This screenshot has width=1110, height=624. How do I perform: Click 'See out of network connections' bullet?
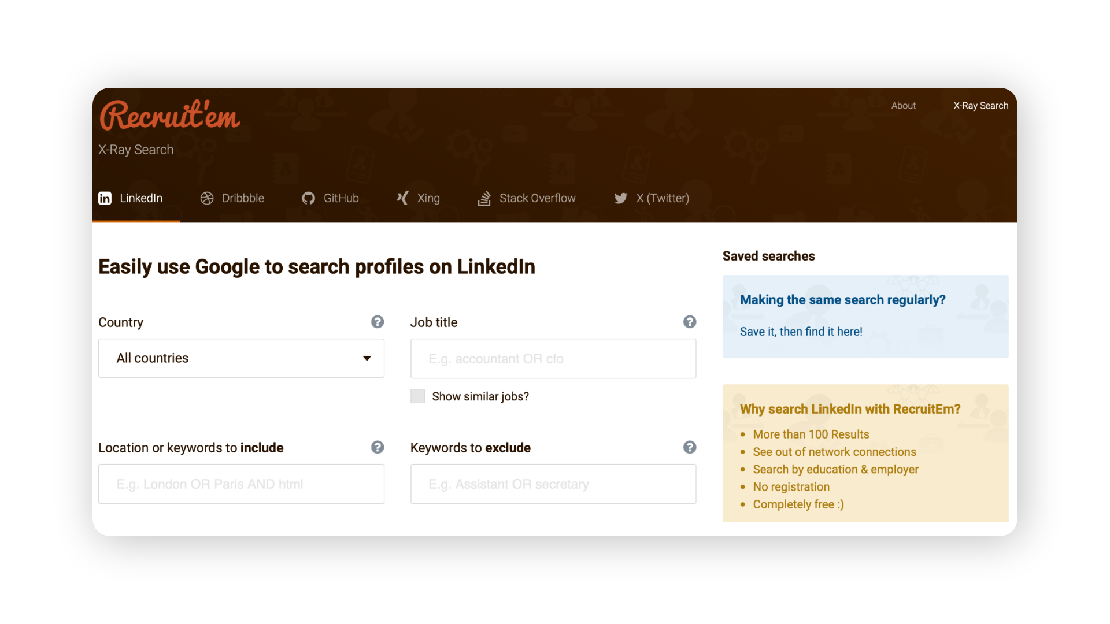click(835, 452)
